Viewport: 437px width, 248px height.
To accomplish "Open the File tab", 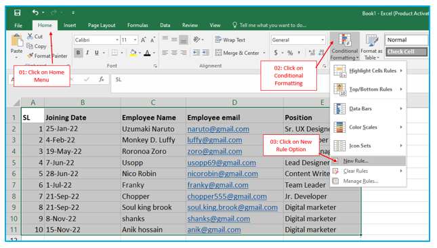I will click(18, 25).
